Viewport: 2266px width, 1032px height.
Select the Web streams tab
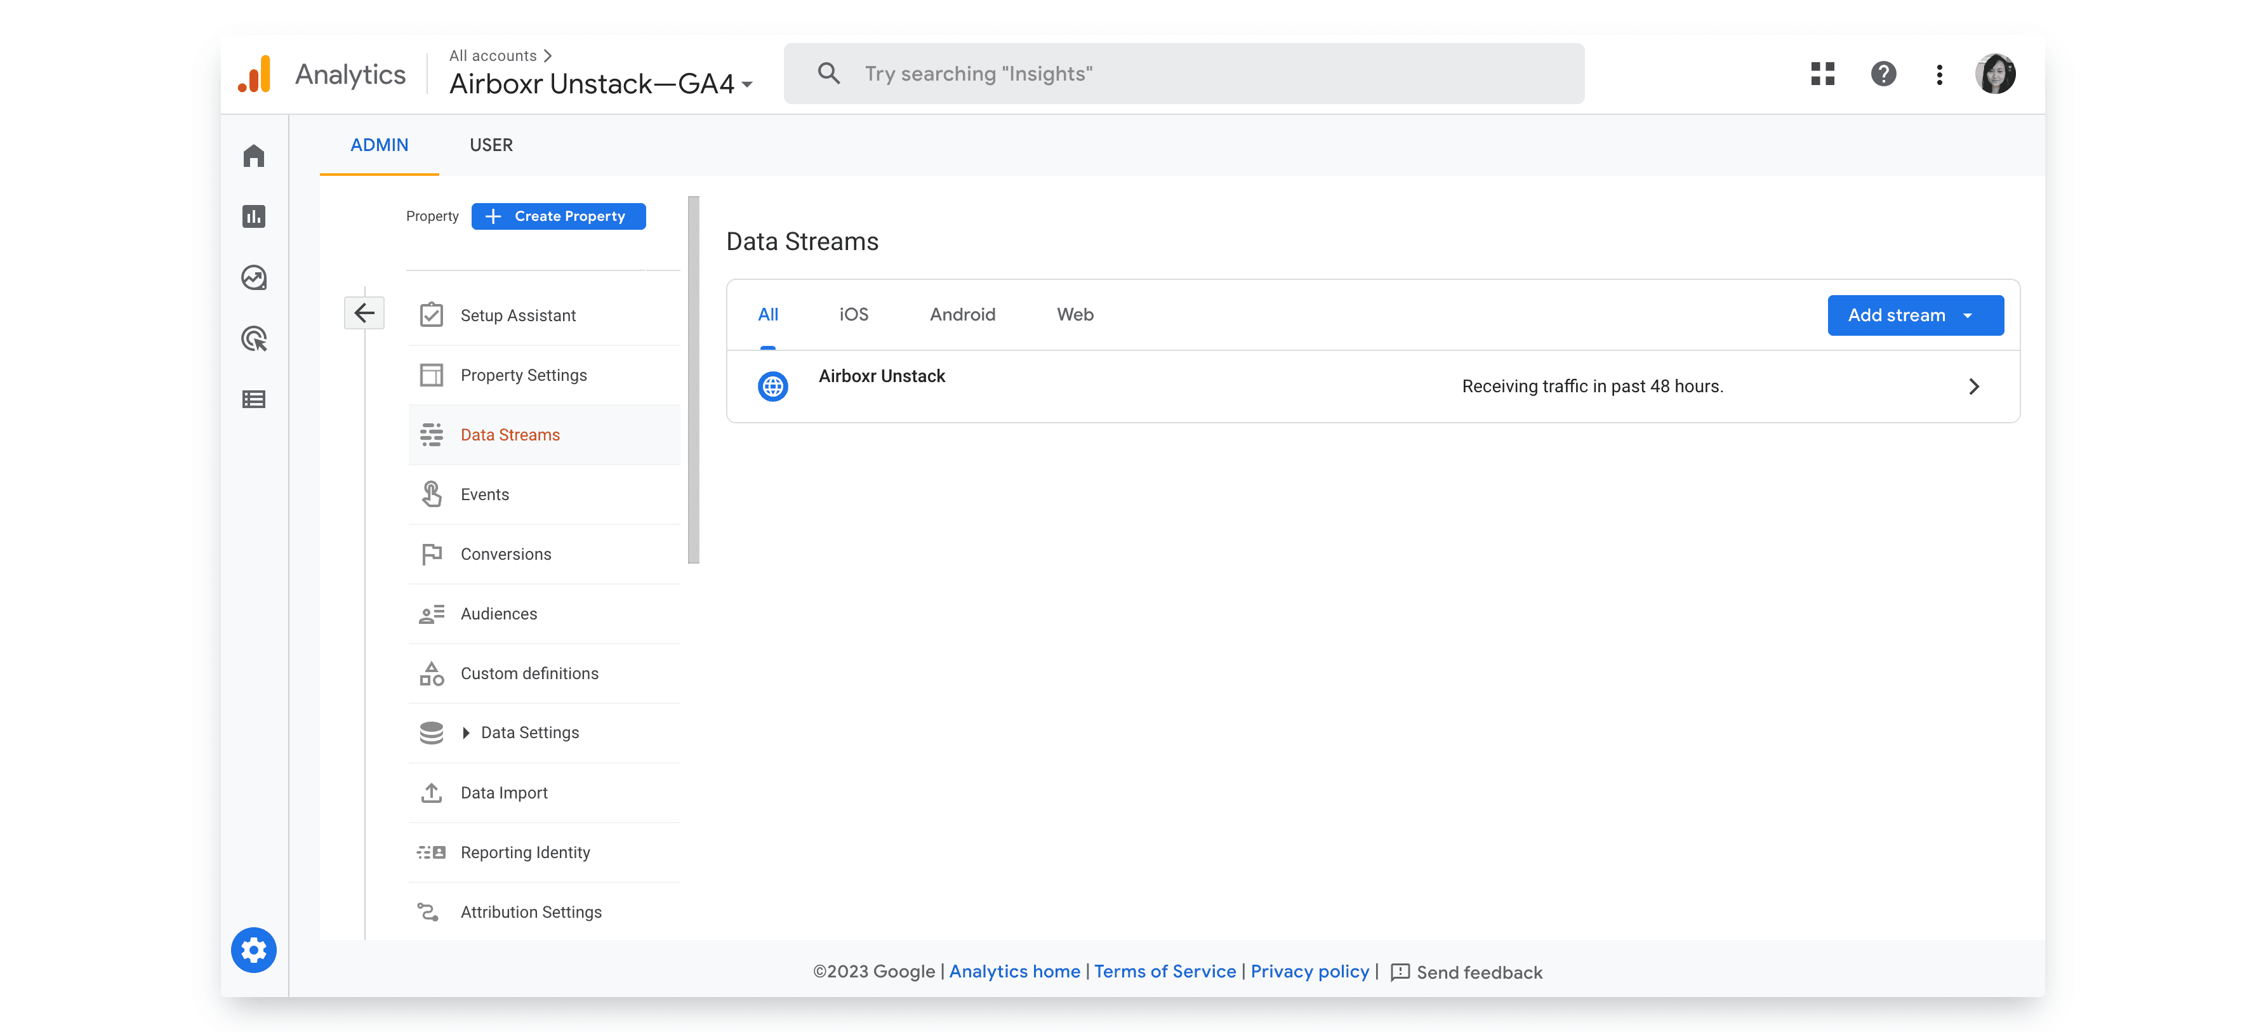coord(1075,314)
